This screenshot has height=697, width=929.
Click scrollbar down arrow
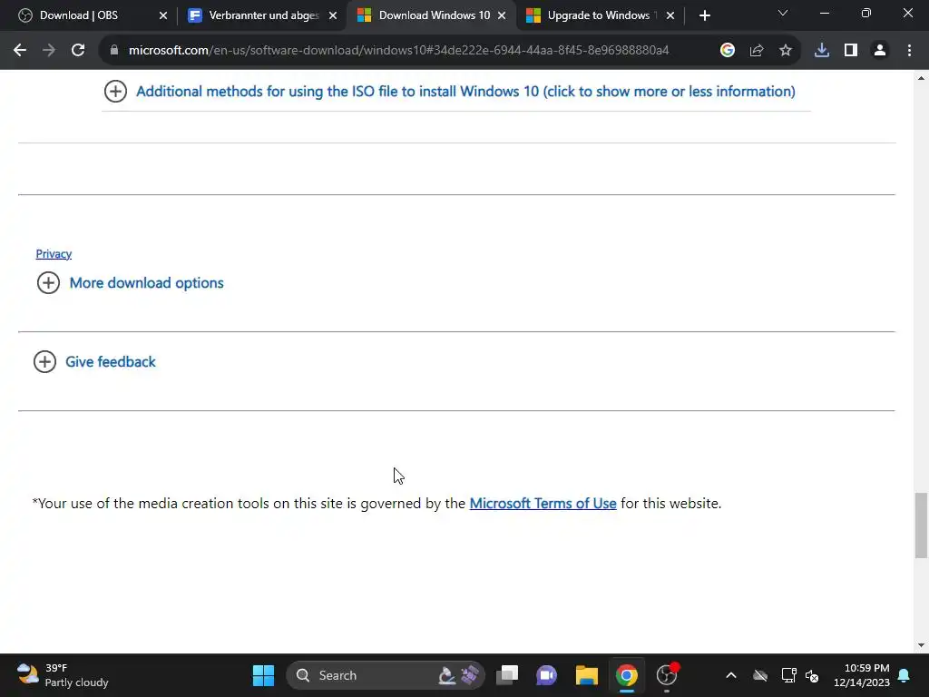pyautogui.click(x=921, y=645)
